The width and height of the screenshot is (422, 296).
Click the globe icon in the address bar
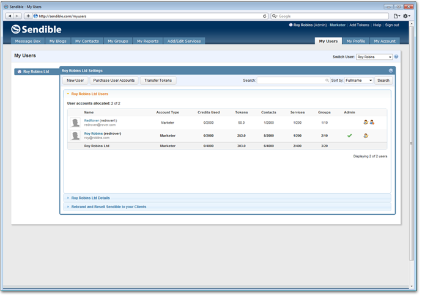point(35,16)
